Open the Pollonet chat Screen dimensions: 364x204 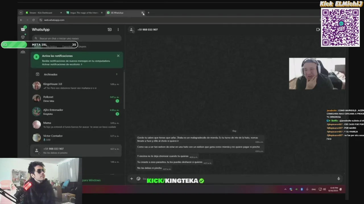(x=76, y=99)
